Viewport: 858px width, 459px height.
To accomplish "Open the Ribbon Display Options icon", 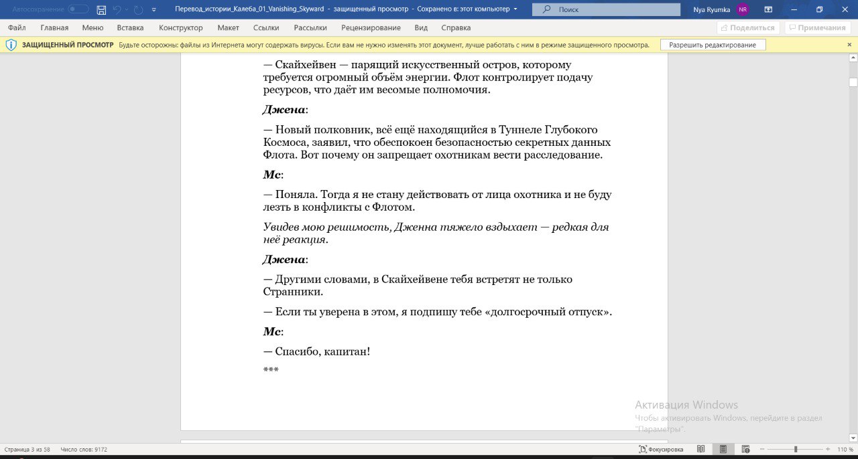I will pyautogui.click(x=768, y=9).
